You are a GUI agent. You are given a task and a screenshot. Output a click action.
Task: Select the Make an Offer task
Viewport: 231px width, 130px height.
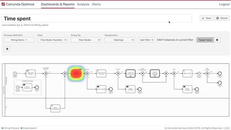click(x=187, y=73)
